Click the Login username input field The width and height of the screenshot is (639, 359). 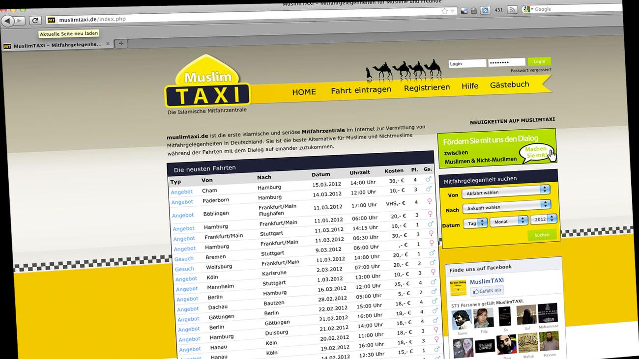tap(467, 63)
